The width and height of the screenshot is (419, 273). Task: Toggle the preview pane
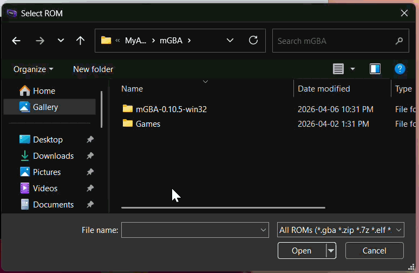[x=375, y=69]
